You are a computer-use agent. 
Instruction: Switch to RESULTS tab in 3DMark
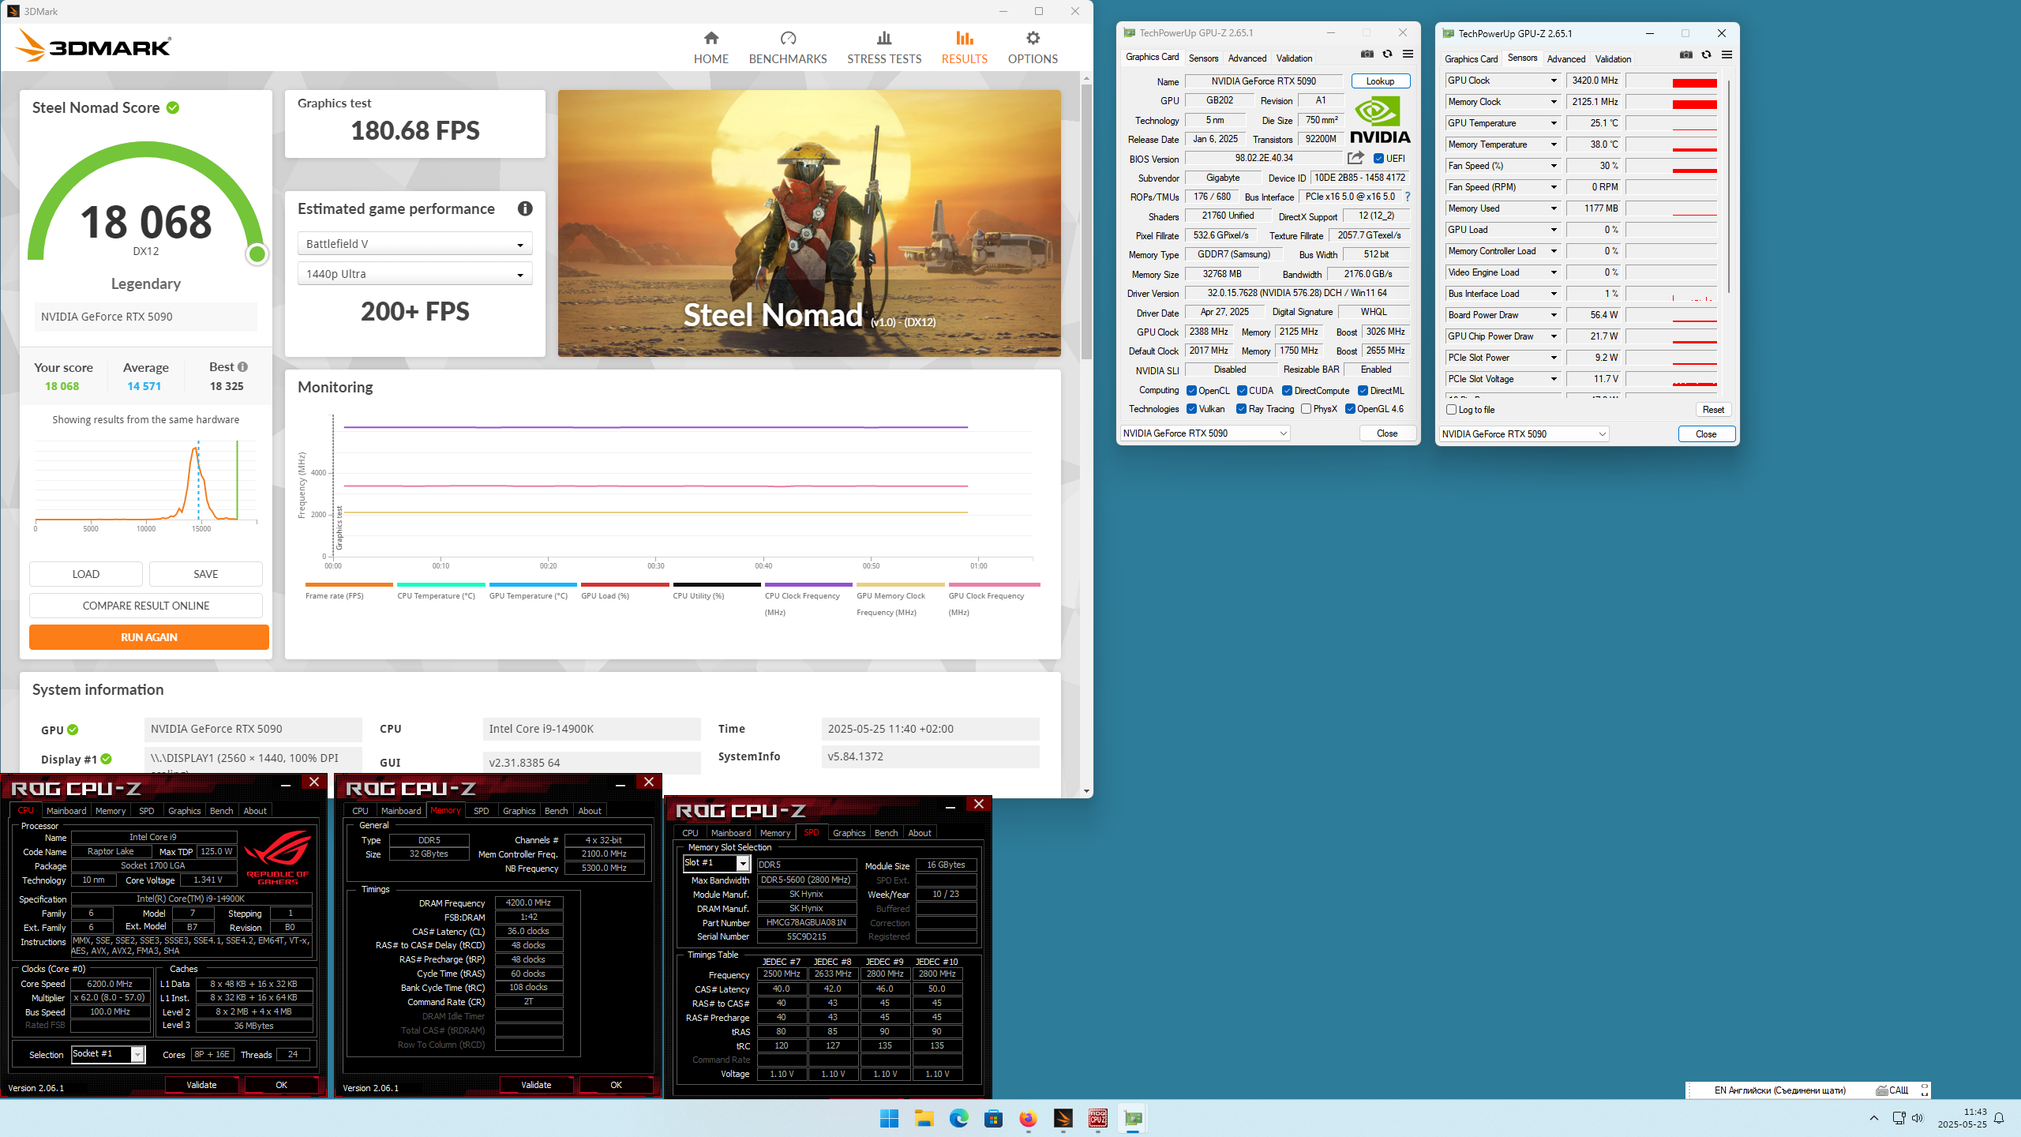coord(964,47)
